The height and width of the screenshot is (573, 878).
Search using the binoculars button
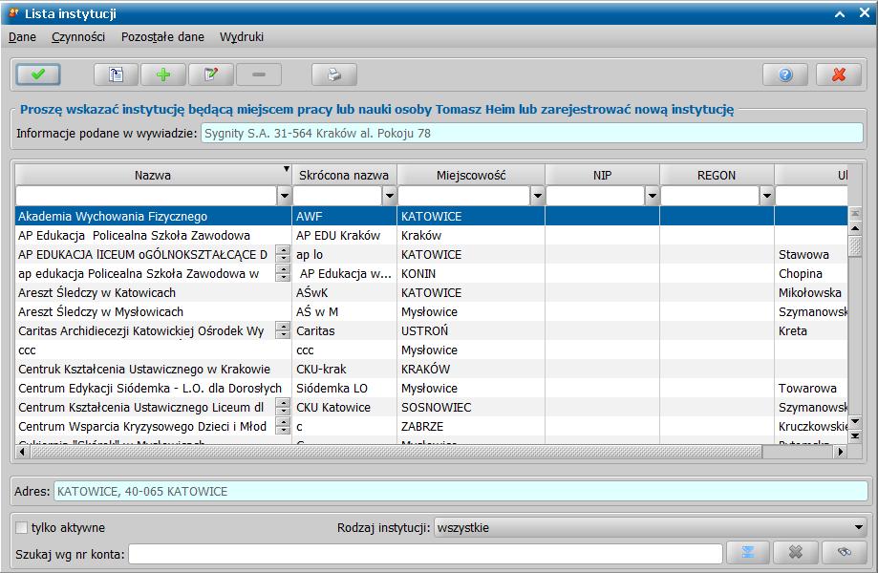pyautogui.click(x=844, y=553)
